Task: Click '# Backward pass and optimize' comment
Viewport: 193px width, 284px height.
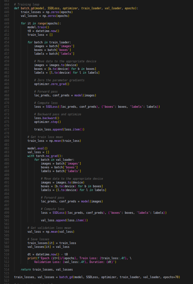Action: click(x=57, y=114)
